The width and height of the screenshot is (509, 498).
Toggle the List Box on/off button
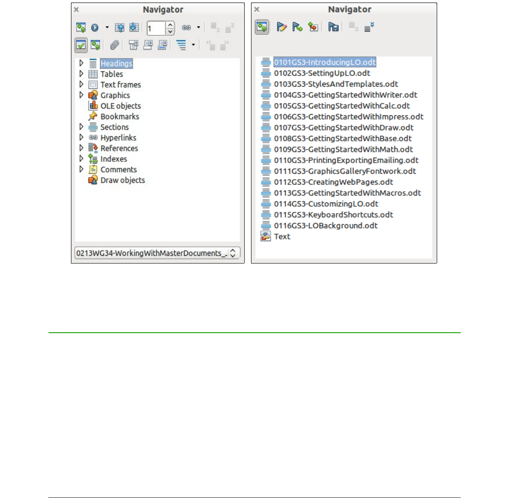click(x=81, y=45)
